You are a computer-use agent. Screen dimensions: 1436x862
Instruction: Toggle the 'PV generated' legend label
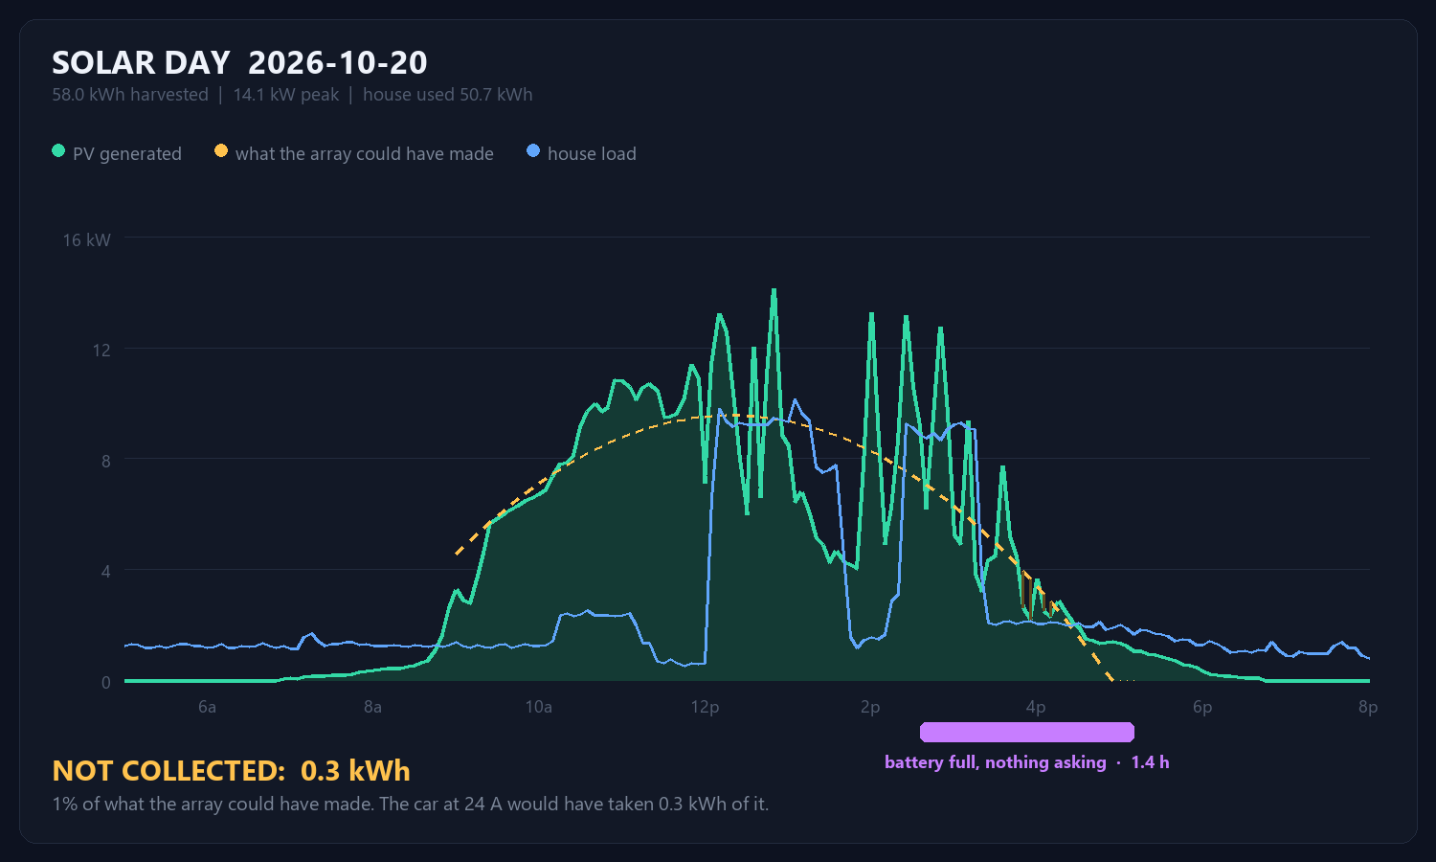tap(127, 154)
